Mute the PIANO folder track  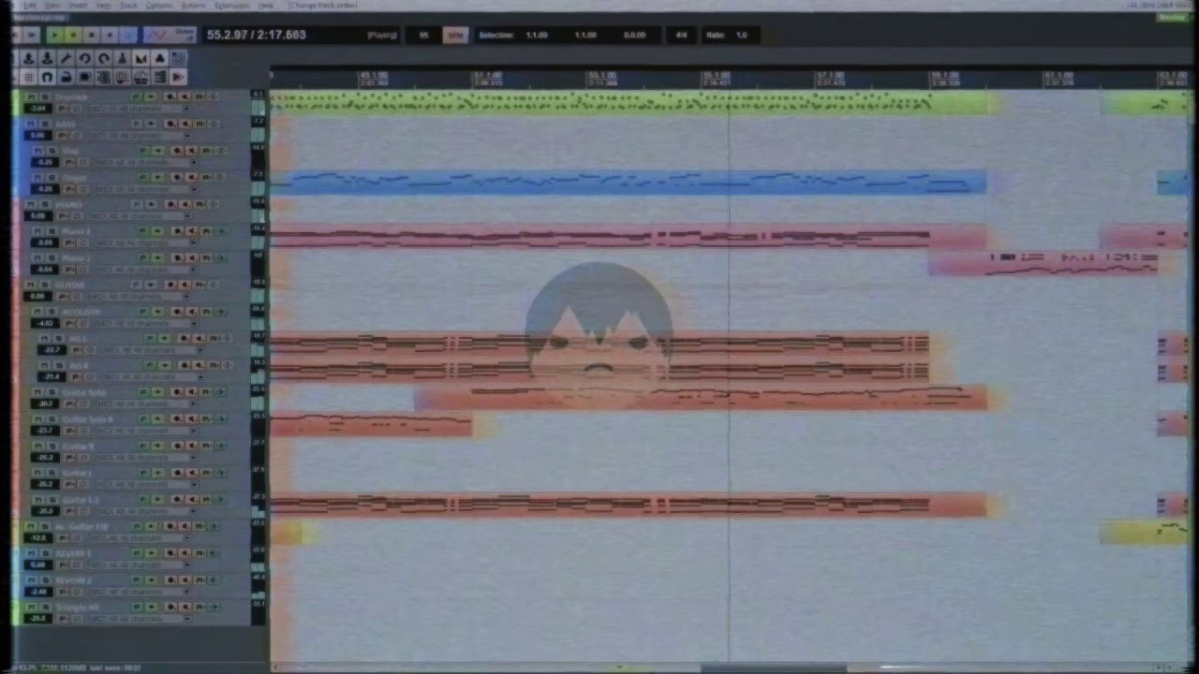[31, 205]
